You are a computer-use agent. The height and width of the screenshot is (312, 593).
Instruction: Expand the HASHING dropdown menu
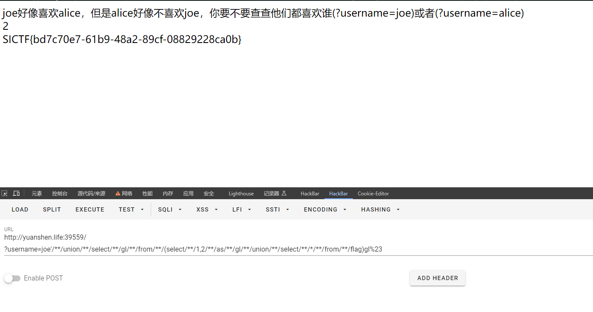[381, 209]
